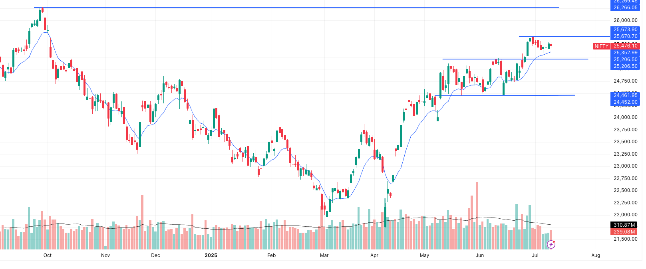Click the red 239.08 M volume label

click(x=624, y=232)
